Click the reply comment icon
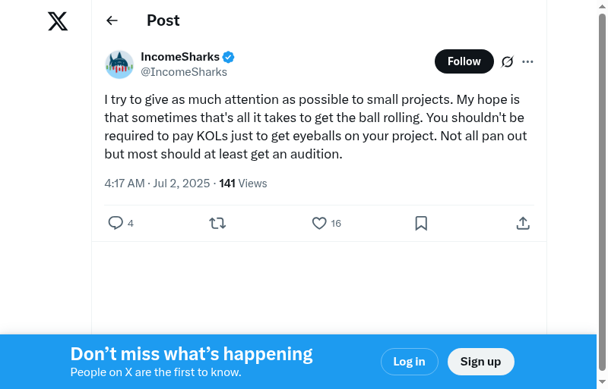Screen dimensions: 608x389 [x=116, y=223]
